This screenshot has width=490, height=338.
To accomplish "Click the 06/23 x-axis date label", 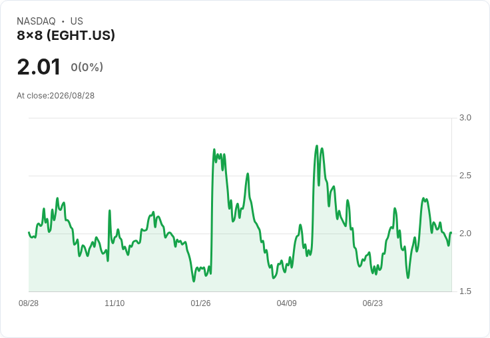I will [x=373, y=303].
